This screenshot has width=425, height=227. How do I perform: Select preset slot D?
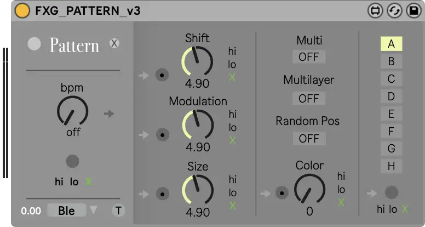click(392, 97)
